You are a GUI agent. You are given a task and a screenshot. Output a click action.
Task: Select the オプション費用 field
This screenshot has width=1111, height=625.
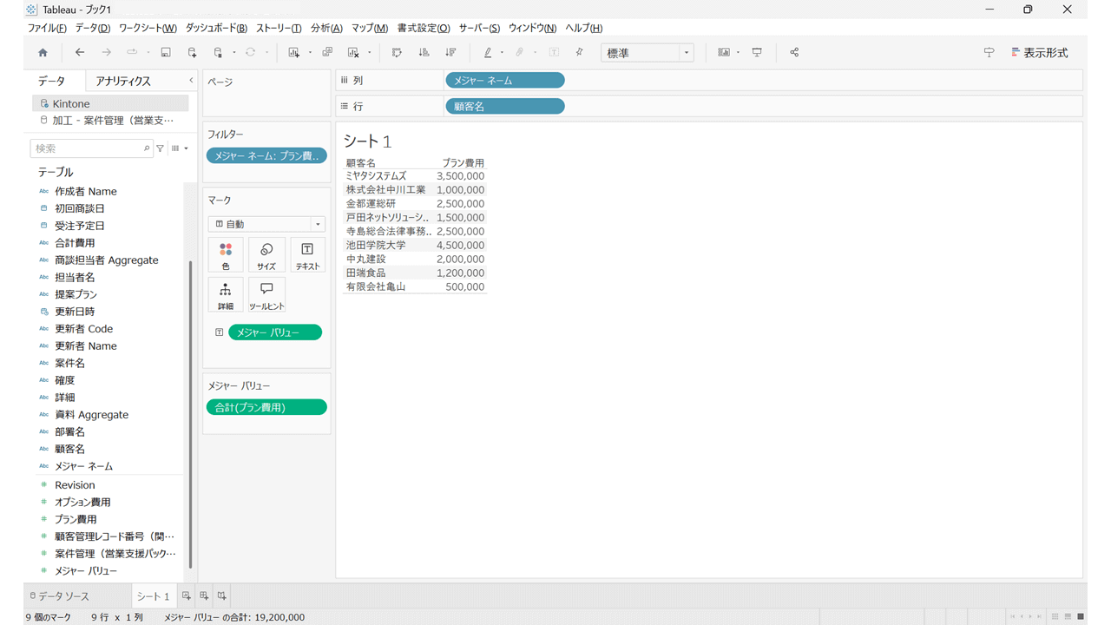[82, 502]
